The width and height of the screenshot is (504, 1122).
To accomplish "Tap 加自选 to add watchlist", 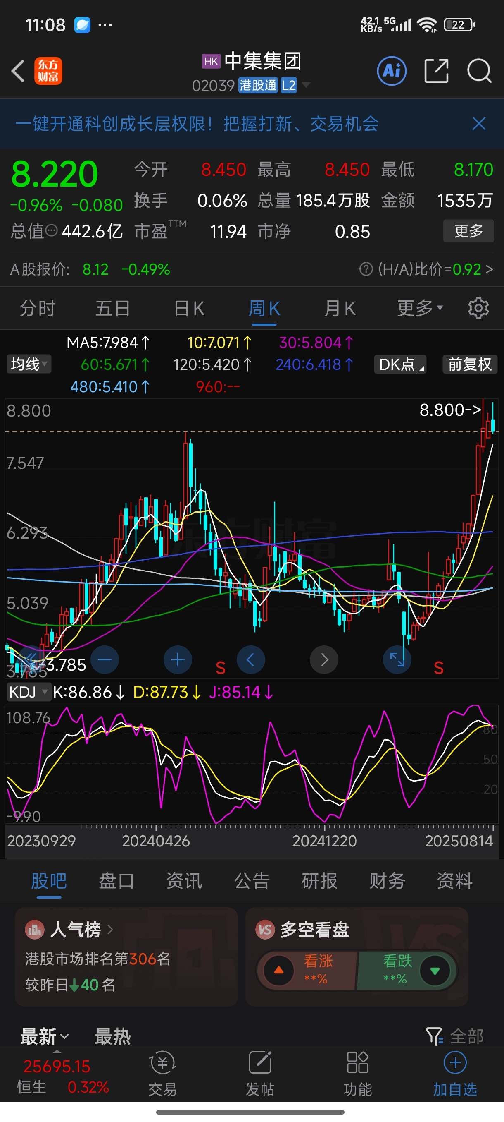I will tap(455, 1074).
